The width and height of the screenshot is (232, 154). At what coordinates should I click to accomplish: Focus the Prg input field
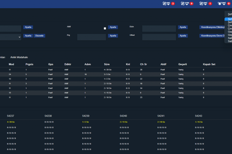91,37
